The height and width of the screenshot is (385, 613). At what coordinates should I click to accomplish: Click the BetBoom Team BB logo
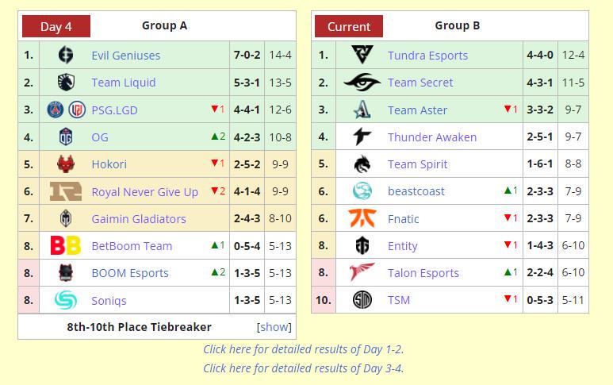click(x=66, y=246)
